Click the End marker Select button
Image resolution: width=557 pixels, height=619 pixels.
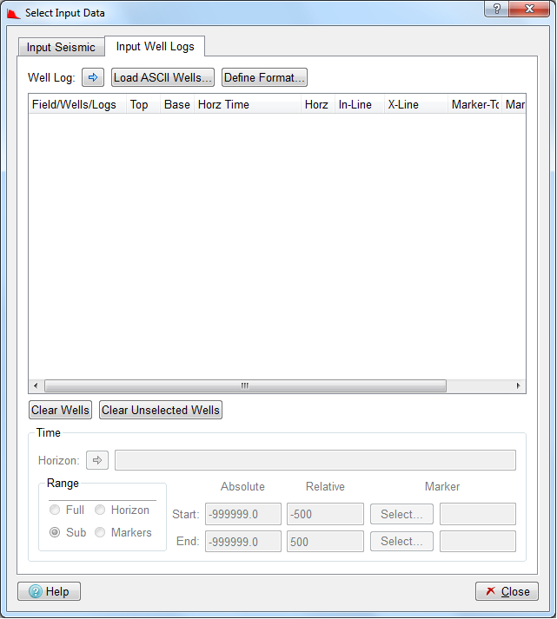point(401,541)
